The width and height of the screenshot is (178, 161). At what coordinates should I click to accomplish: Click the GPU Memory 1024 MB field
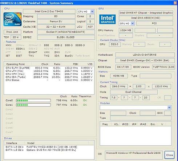click(126, 30)
